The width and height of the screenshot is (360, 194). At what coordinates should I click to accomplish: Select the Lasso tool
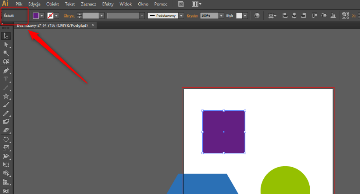tap(6, 61)
